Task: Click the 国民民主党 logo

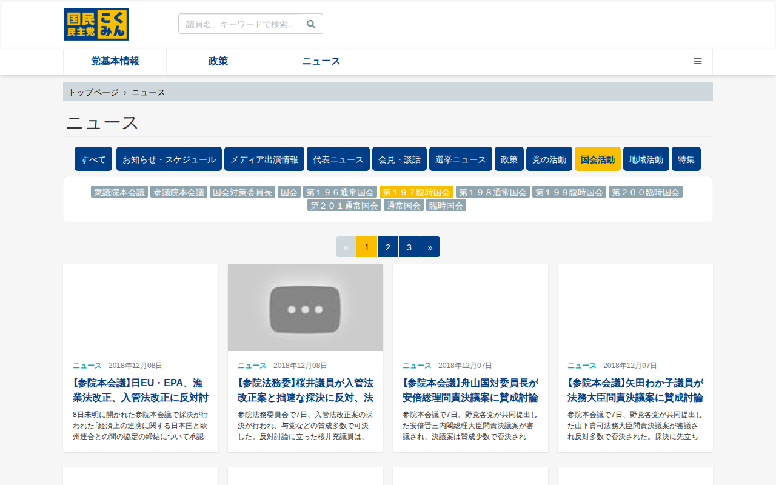Action: [x=96, y=24]
